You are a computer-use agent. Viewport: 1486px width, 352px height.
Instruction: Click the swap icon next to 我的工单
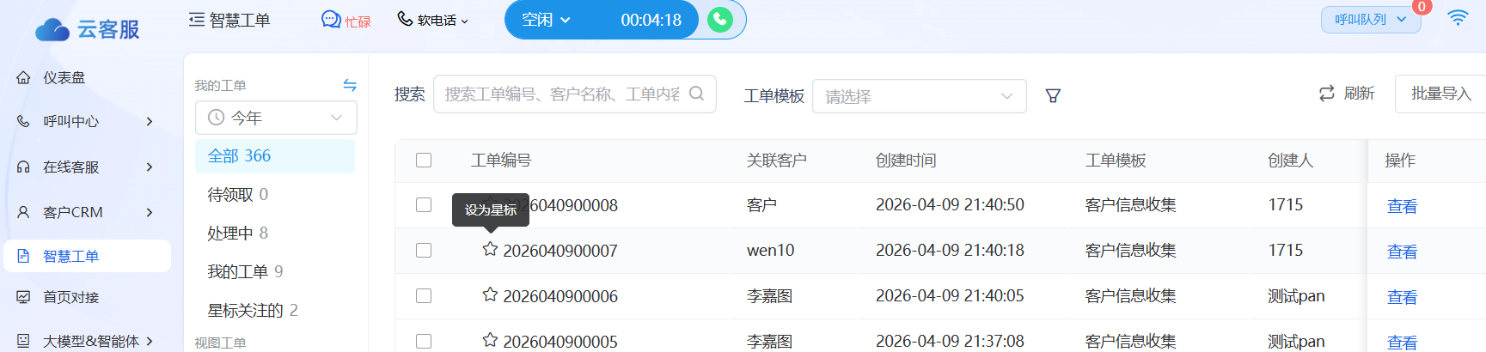350,85
